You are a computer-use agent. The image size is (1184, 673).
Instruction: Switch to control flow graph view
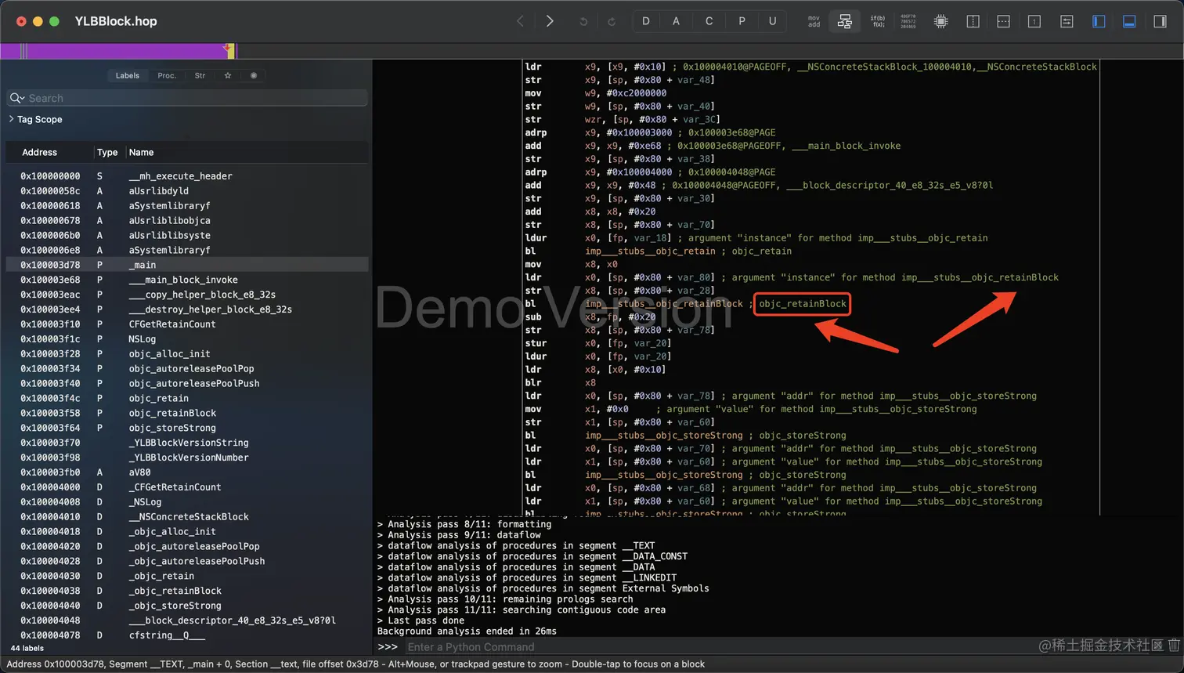tap(845, 21)
